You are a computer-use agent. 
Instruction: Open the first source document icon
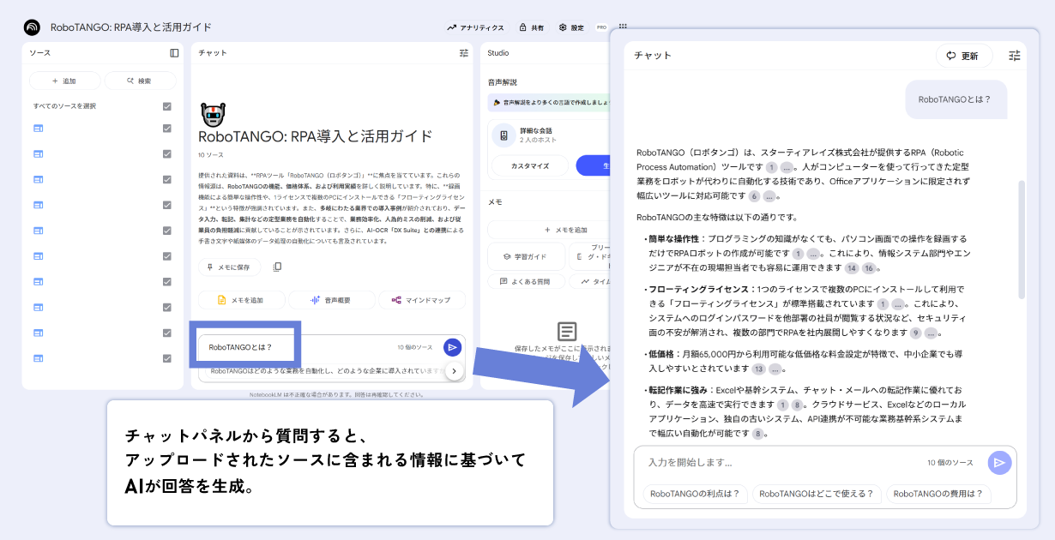click(38, 129)
